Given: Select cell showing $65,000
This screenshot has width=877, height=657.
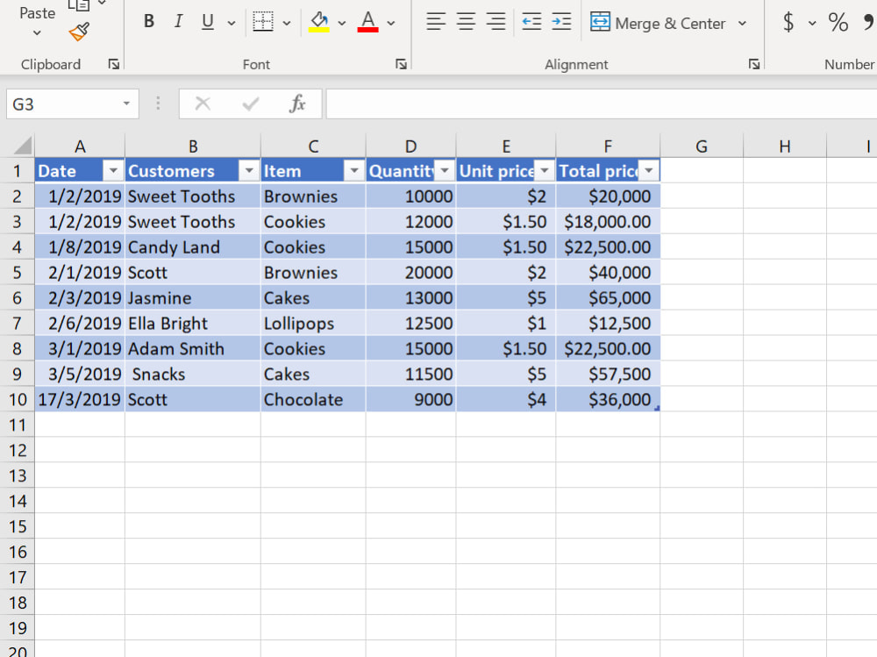Looking at the screenshot, I should click(x=608, y=298).
